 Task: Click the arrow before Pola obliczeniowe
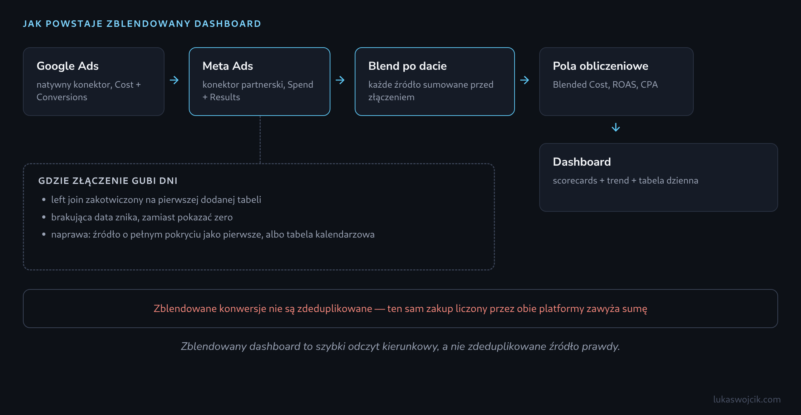coord(525,80)
